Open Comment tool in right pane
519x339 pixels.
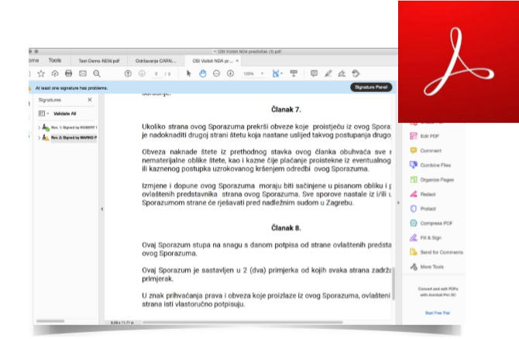[426, 150]
